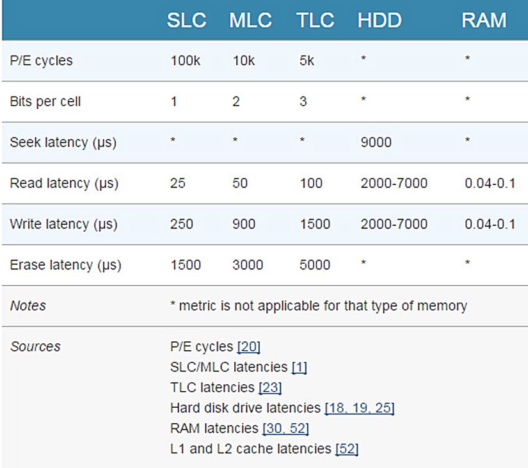Click the TLC erase latency value 5000
The height and width of the screenshot is (468, 528).
click(x=315, y=265)
